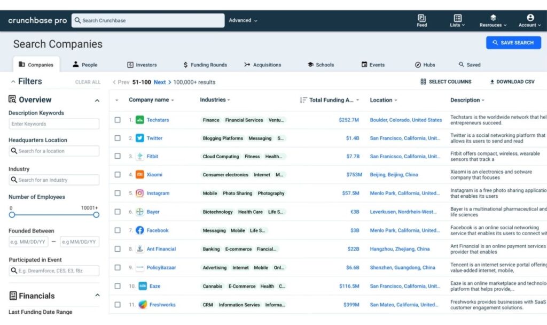Open the Company name column dropdown
The width and height of the screenshot is (547, 325).
coord(173,100)
